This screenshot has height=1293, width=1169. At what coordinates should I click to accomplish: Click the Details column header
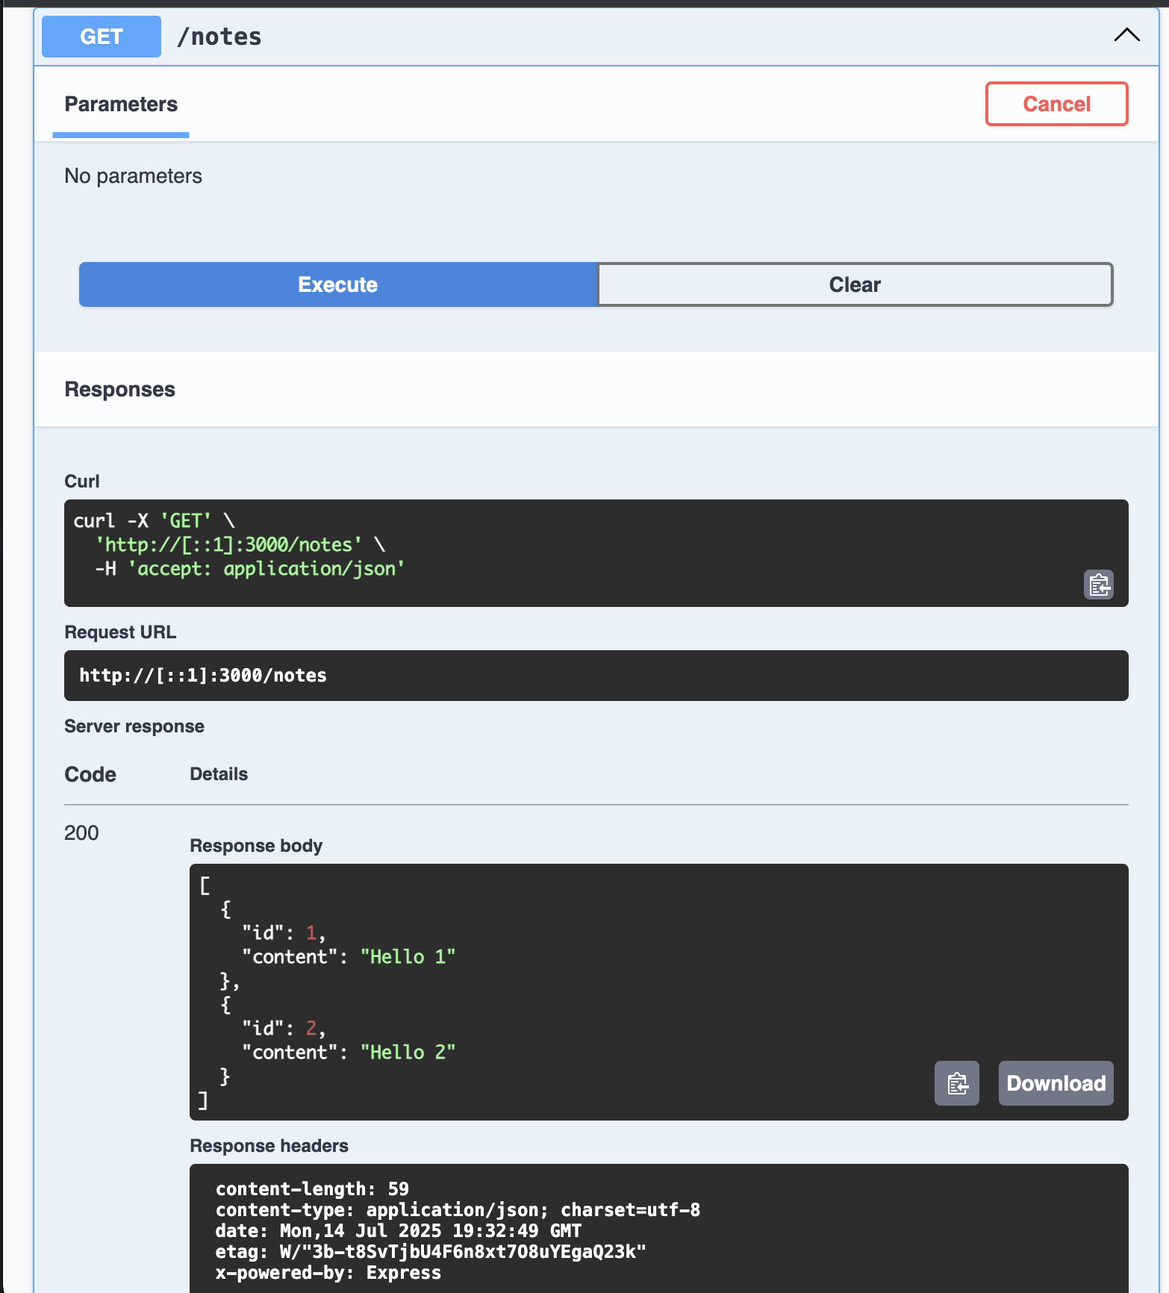tap(219, 774)
